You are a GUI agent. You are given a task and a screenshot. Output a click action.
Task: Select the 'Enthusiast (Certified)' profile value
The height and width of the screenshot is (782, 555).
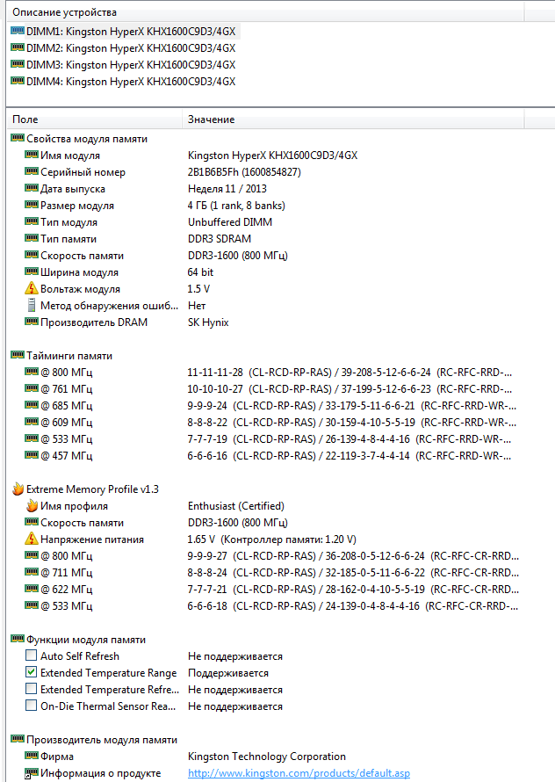[x=236, y=506]
